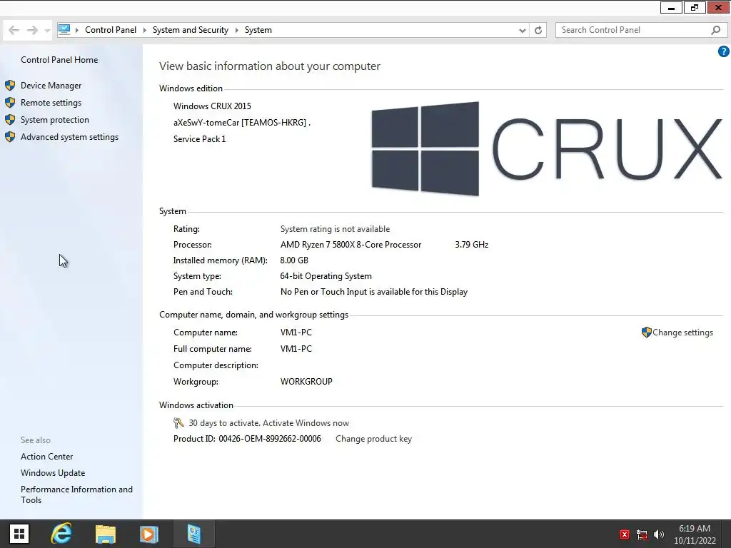
Task: Click System breadcrumb item
Action: pos(258,30)
